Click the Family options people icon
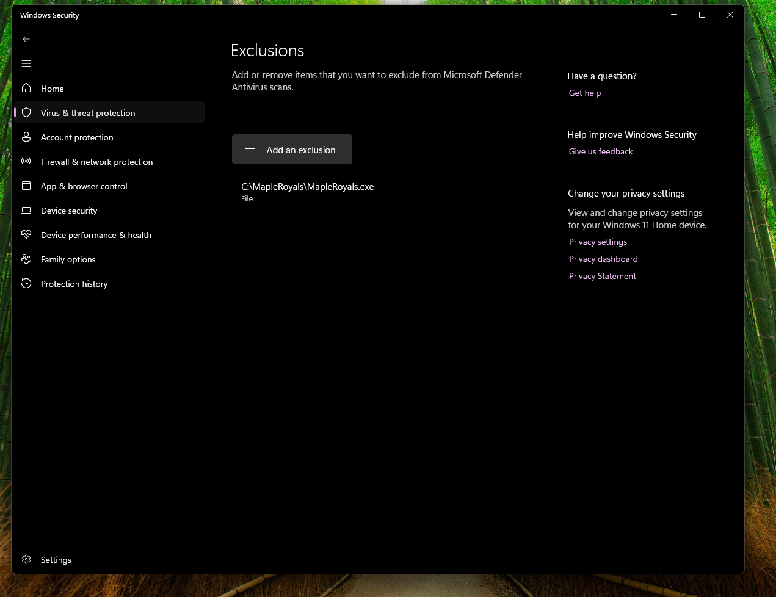 click(26, 259)
